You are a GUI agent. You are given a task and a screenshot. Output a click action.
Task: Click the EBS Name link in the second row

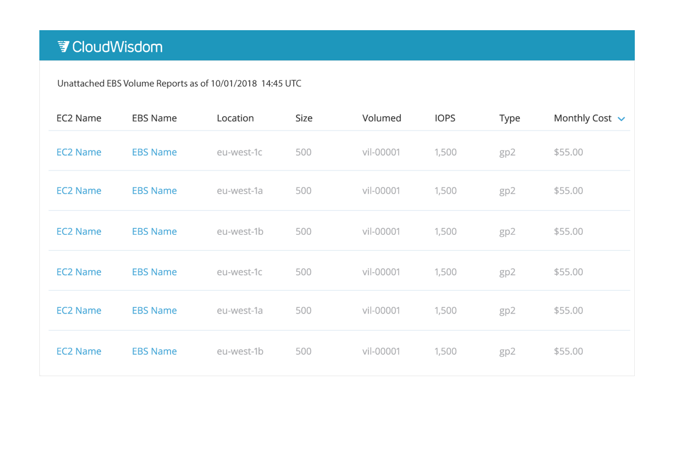[x=154, y=190]
